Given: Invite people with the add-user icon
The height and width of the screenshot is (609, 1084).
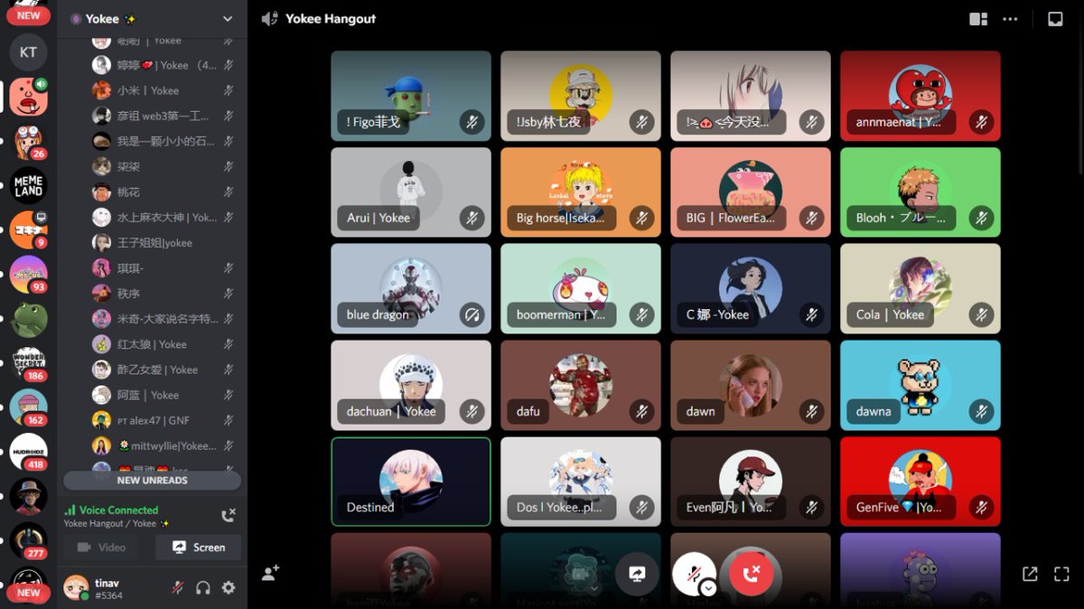Looking at the screenshot, I should point(270,573).
